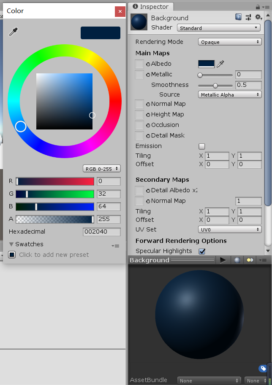Click the Smoothness value field 0.5
This screenshot has width=272, height=385.
[x=248, y=85]
